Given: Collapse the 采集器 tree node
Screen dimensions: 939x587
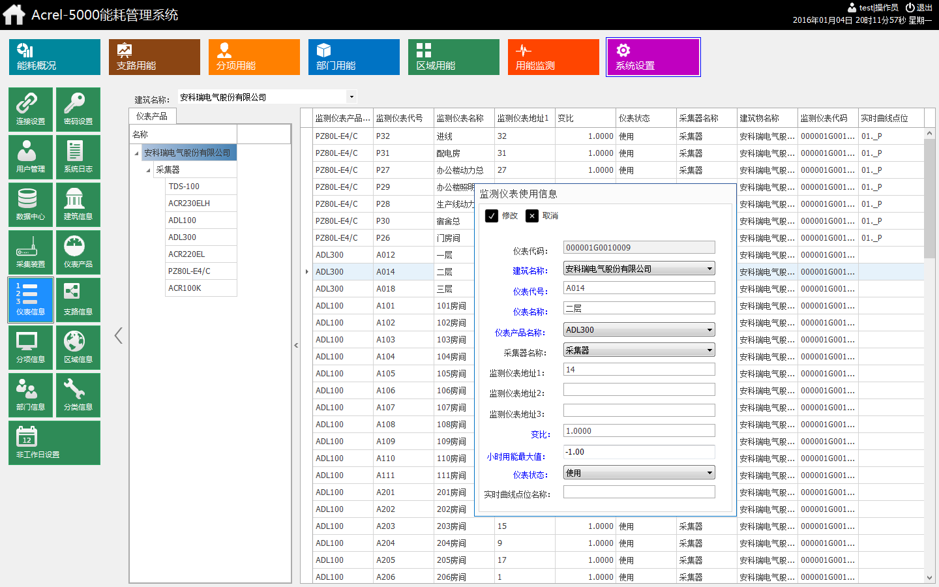Looking at the screenshot, I should tap(149, 170).
